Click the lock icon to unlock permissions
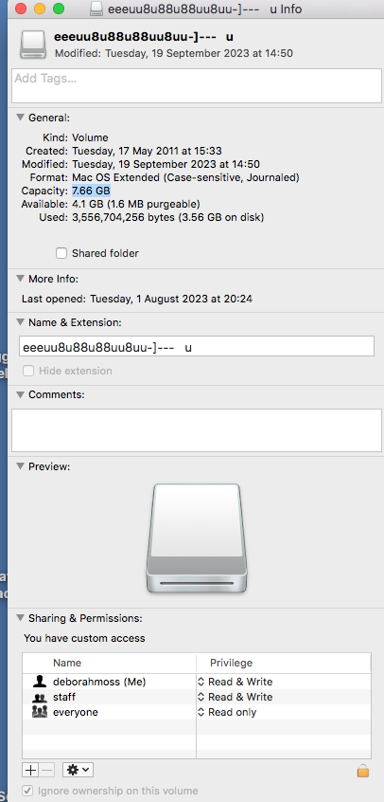Image resolution: width=384 pixels, height=802 pixels. (362, 770)
